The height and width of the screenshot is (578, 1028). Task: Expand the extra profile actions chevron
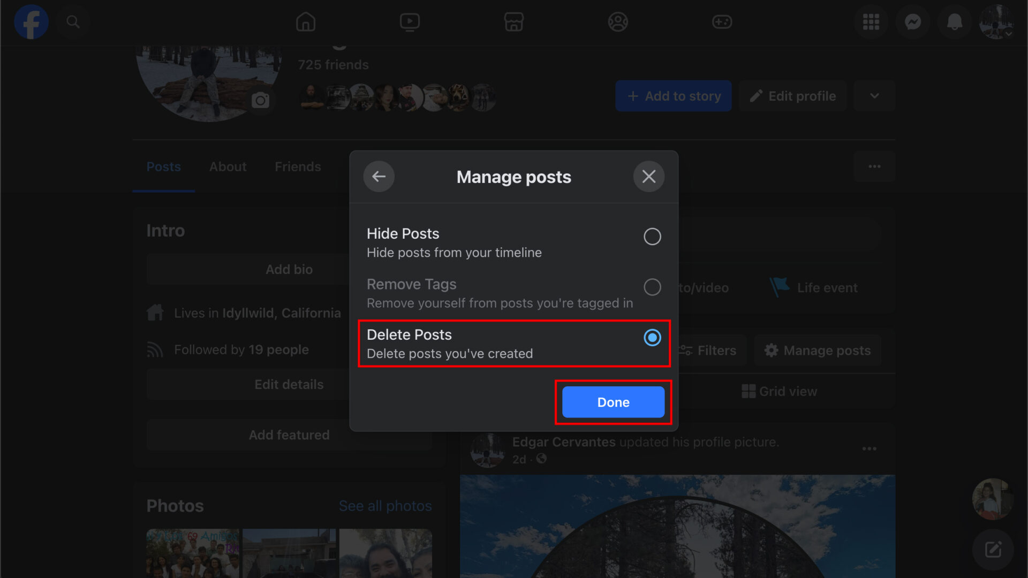874,96
